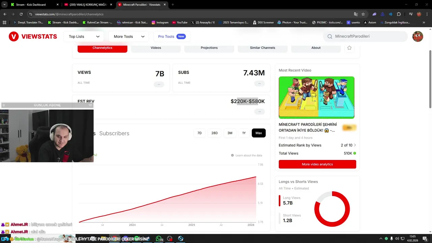Select the 28D time range
Screen dimensions: 432x243
pos(215,133)
